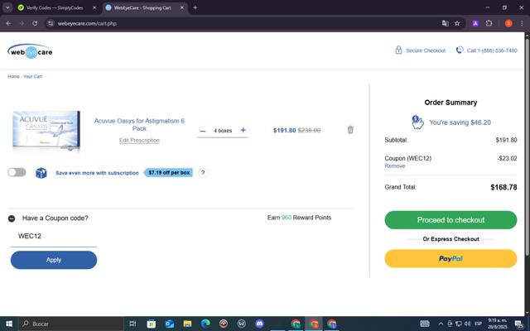Screen dimensions: 530x331
Task: Click Home breadcrumb link
Action: pyautogui.click(x=13, y=76)
